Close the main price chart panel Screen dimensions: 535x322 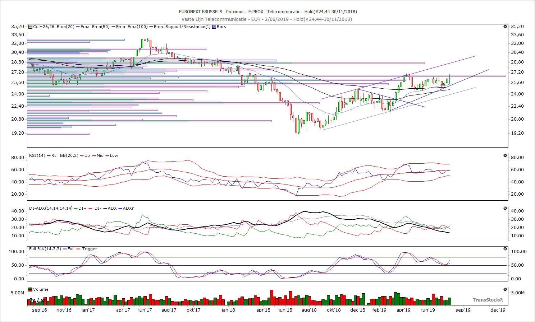(505, 27)
